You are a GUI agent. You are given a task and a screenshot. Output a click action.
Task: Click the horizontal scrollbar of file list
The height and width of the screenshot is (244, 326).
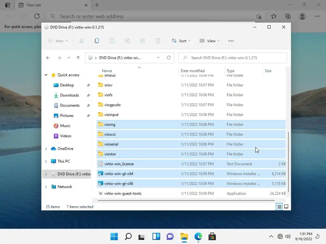coord(186,200)
